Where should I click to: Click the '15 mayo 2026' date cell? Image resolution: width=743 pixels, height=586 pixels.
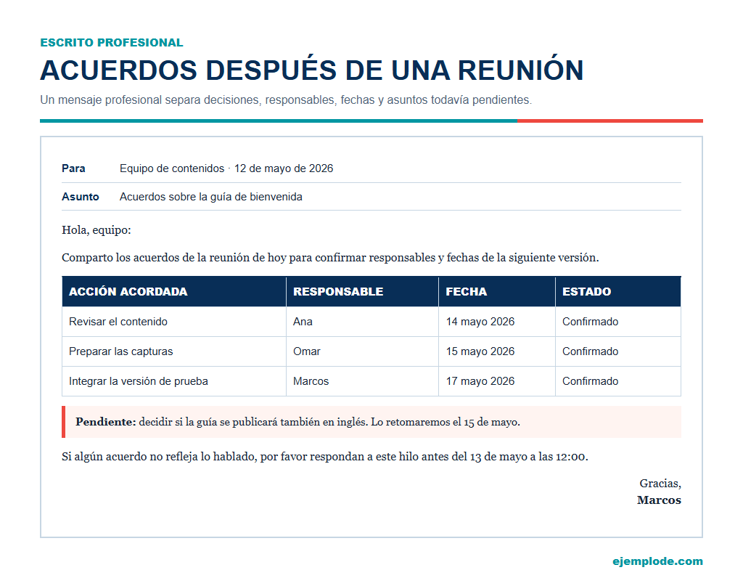tap(496, 351)
